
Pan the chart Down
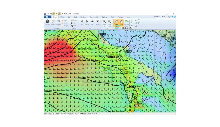pos(98,22)
